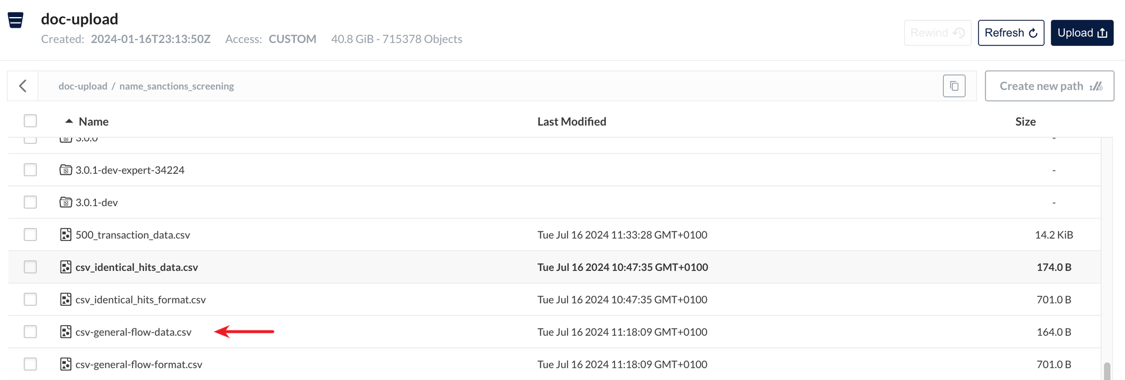
Task: Click the csv-general-flow-format.csv file icon
Action: pos(66,364)
